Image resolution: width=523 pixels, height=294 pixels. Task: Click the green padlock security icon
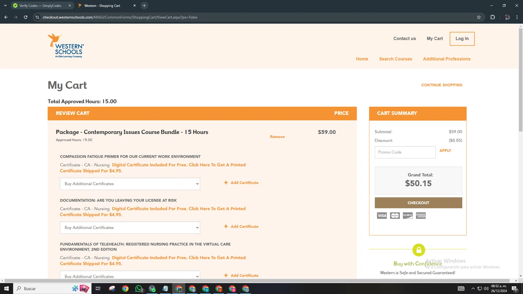point(419,250)
